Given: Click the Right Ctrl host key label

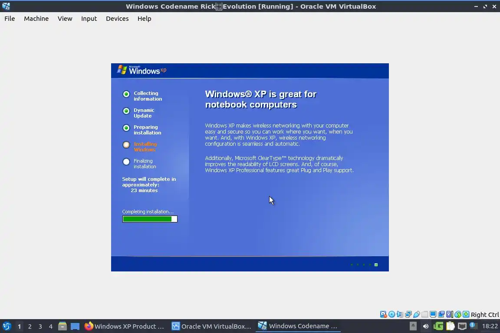Looking at the screenshot, I should [x=485, y=315].
